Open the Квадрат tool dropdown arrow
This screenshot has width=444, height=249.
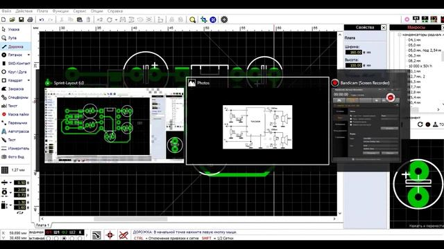(28, 80)
